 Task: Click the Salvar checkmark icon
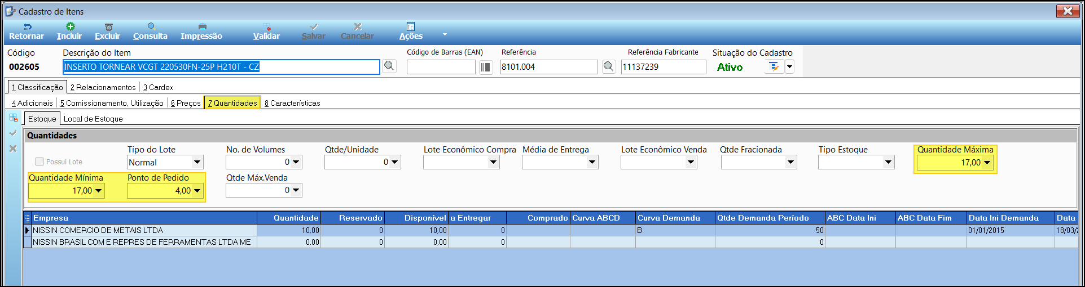coord(314,26)
